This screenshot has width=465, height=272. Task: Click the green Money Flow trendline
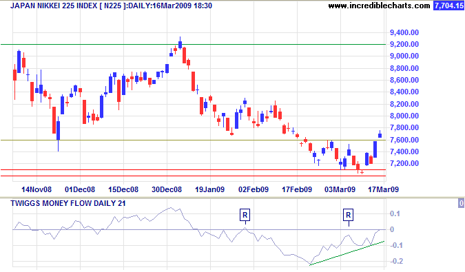tap(347, 253)
